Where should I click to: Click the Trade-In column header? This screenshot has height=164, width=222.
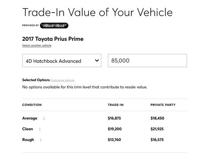(115, 105)
